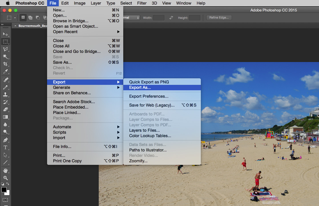Select the Crop tool
Viewport: 319px width, 206px height.
(x=5, y=64)
